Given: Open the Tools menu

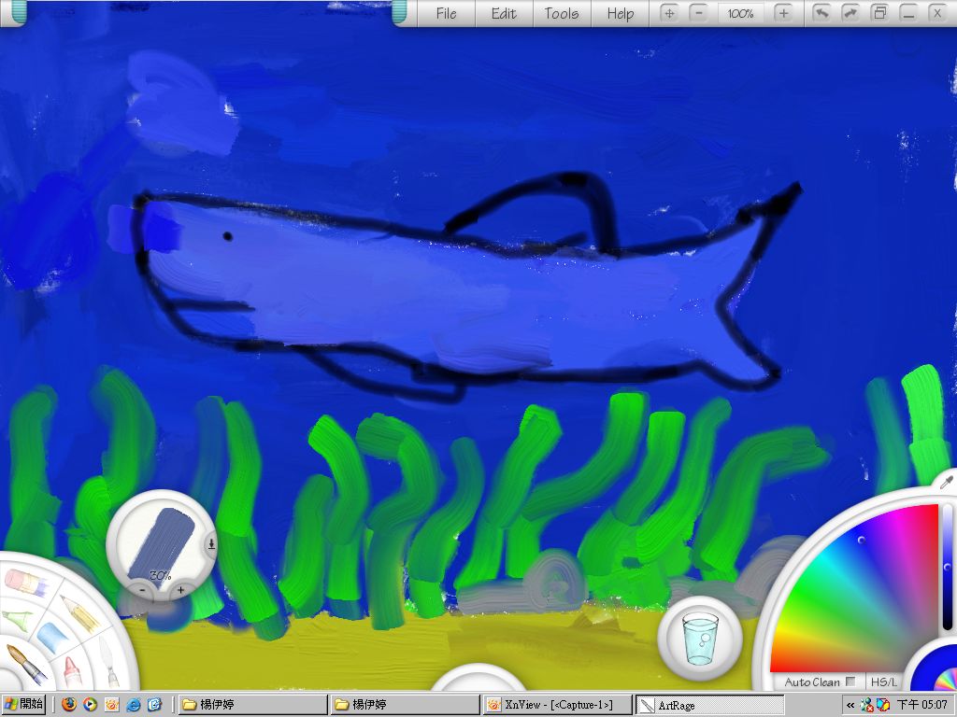Looking at the screenshot, I should (562, 13).
